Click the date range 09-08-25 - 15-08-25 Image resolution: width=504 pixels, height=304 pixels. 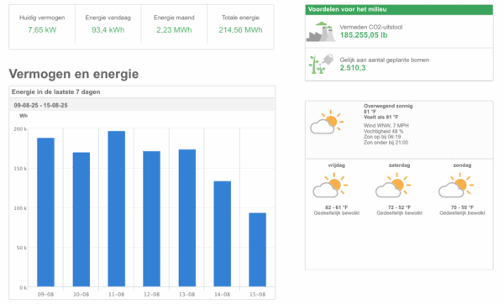point(40,106)
